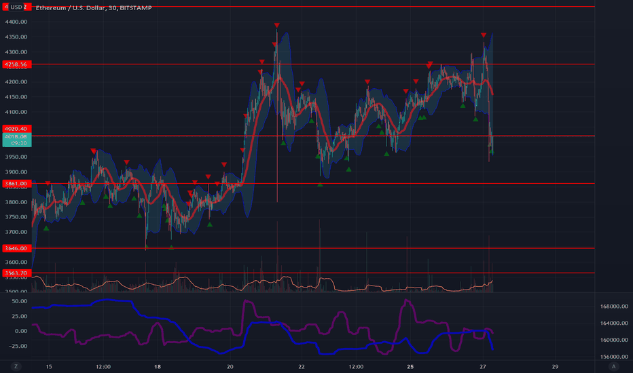
Task: Click the 3700.00 price axis value
Action: [16, 232]
